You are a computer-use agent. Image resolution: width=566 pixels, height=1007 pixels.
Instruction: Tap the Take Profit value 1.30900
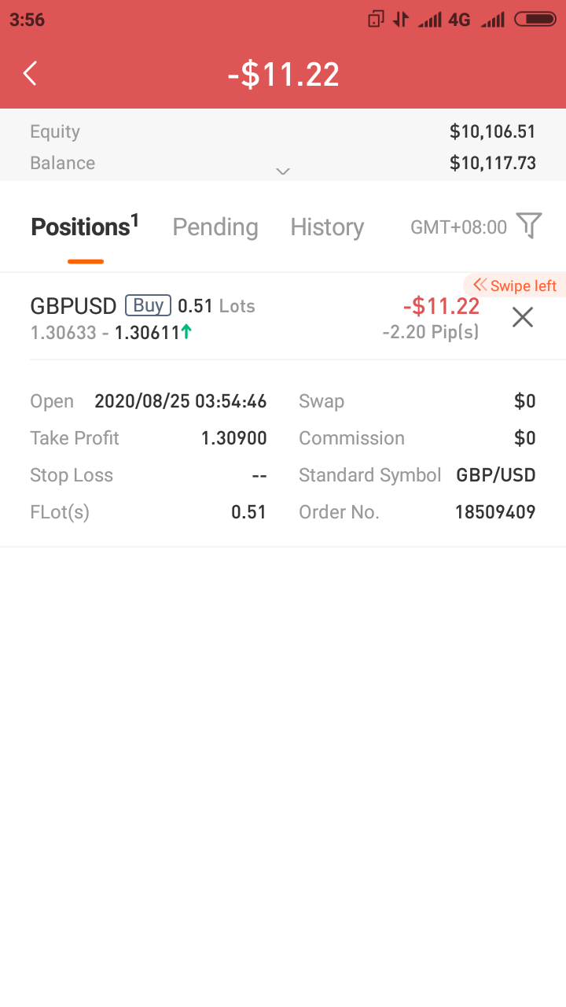tap(233, 438)
